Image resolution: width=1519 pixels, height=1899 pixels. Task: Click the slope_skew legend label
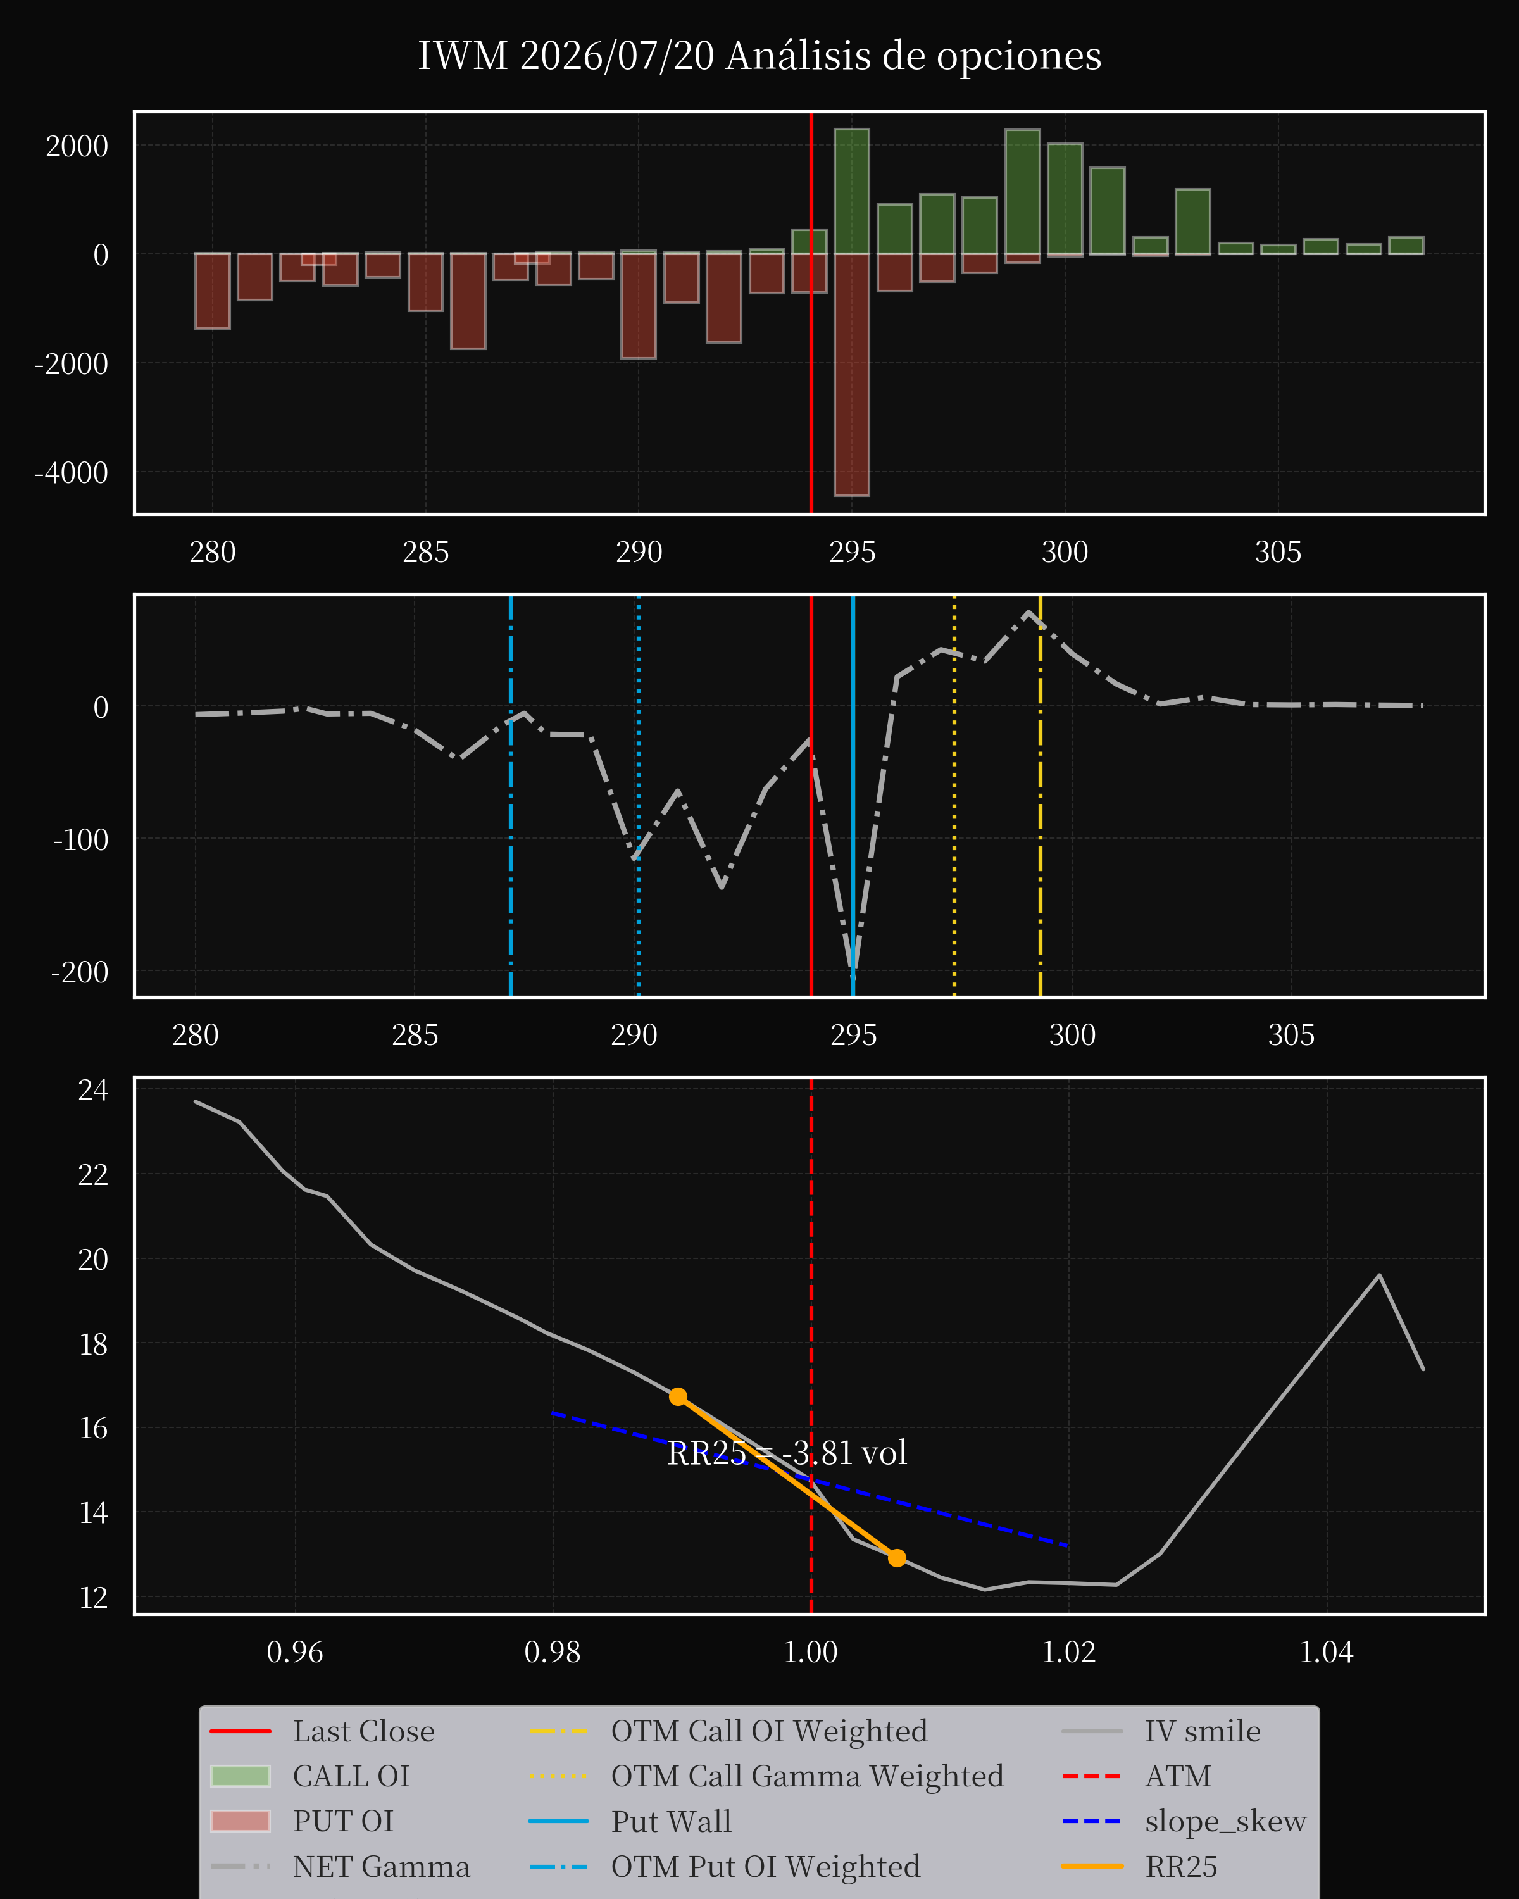1226,1822
